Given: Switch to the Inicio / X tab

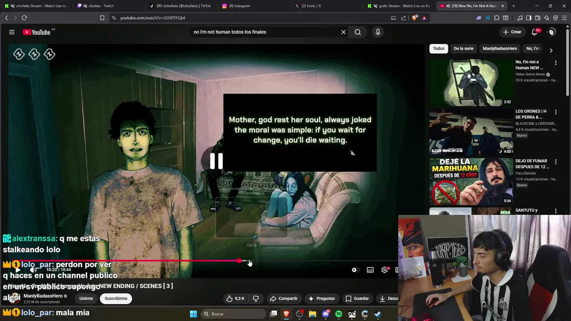Looking at the screenshot, I should point(326,6).
